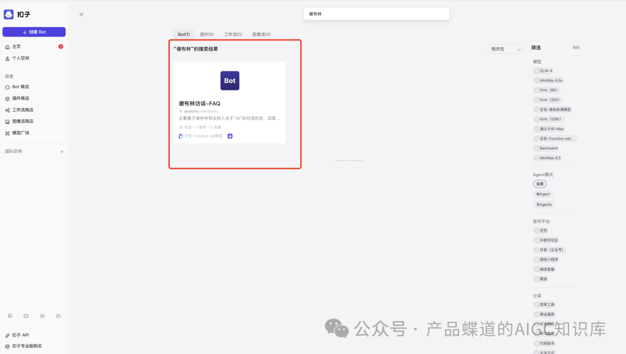Viewport: 626px width, 354px height.
Task: Choose the 多Agents mode chip
Action: pyautogui.click(x=544, y=205)
